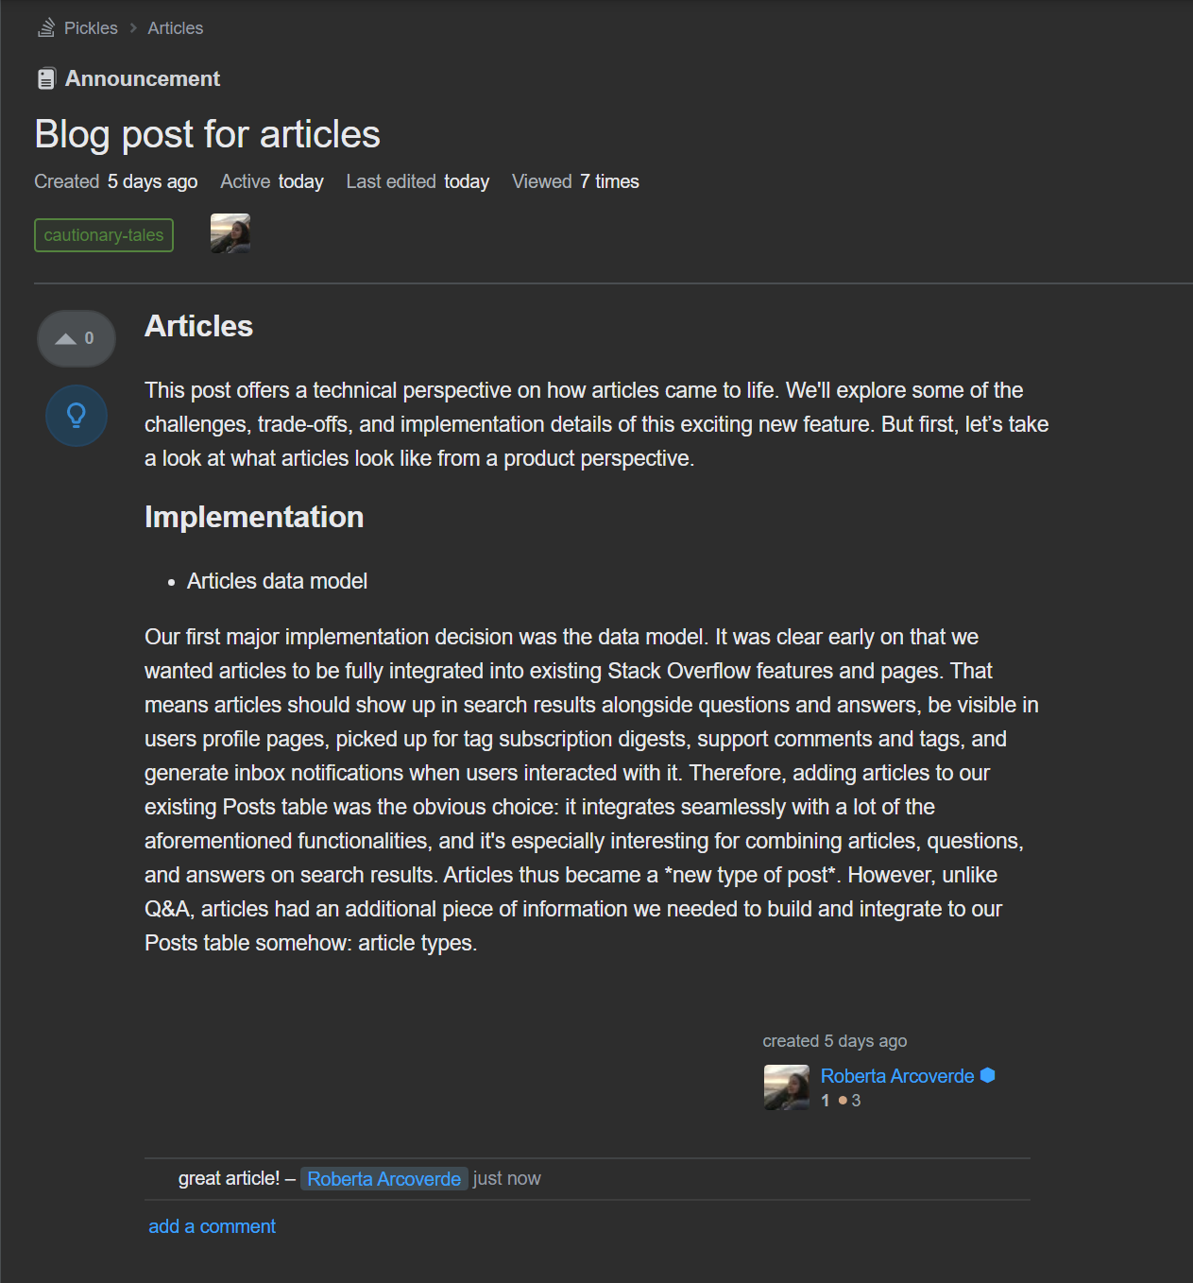Click add a comment
Viewport: 1193px width, 1283px height.
click(x=213, y=1226)
